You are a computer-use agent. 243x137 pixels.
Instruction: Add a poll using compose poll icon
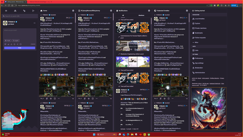coord(8,44)
